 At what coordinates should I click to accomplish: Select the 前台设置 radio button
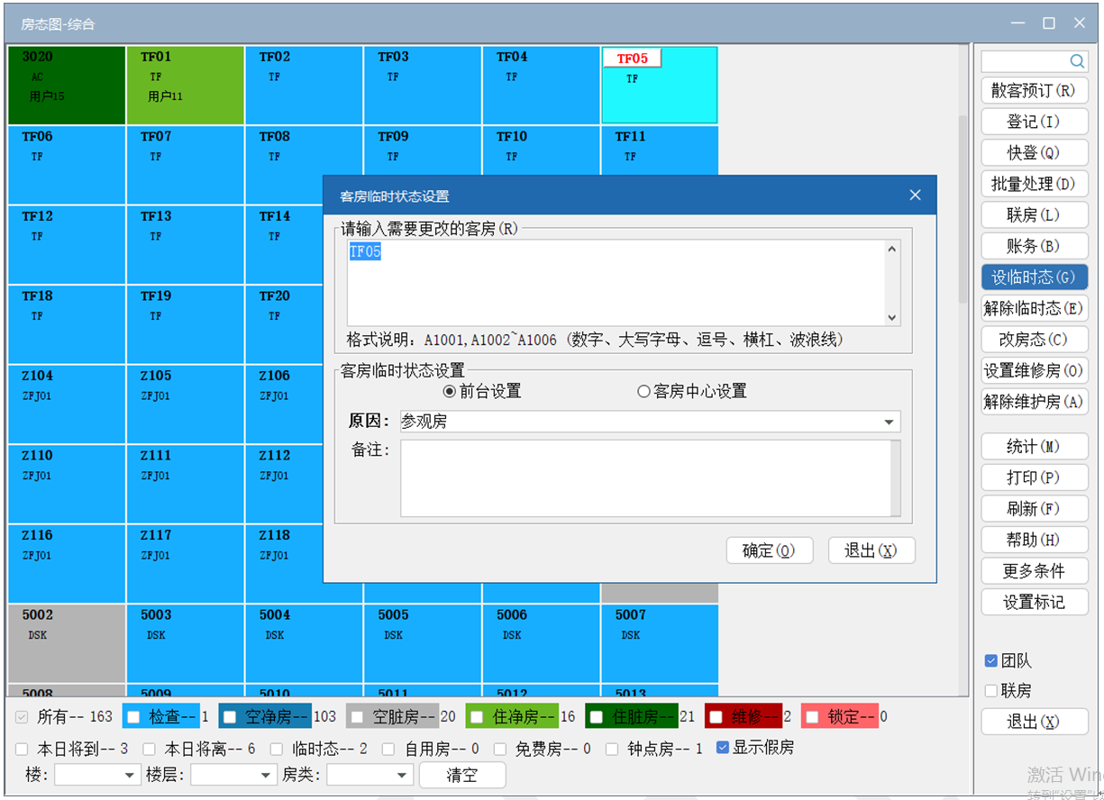click(x=449, y=391)
